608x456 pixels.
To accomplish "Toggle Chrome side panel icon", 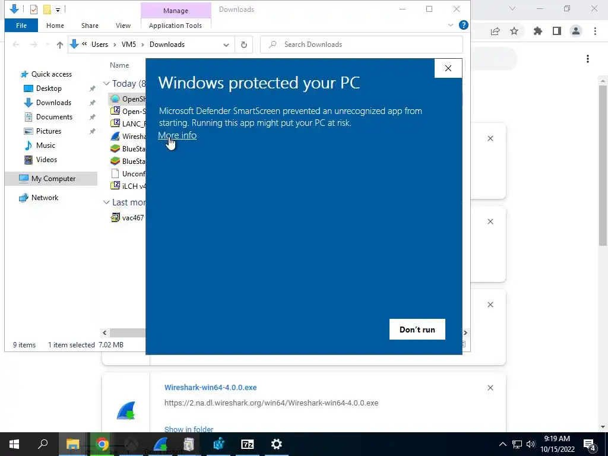I will point(557,31).
